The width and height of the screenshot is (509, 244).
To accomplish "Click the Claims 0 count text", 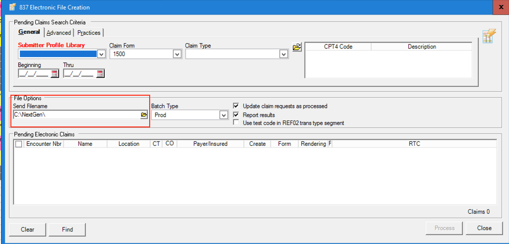I will coord(479,212).
